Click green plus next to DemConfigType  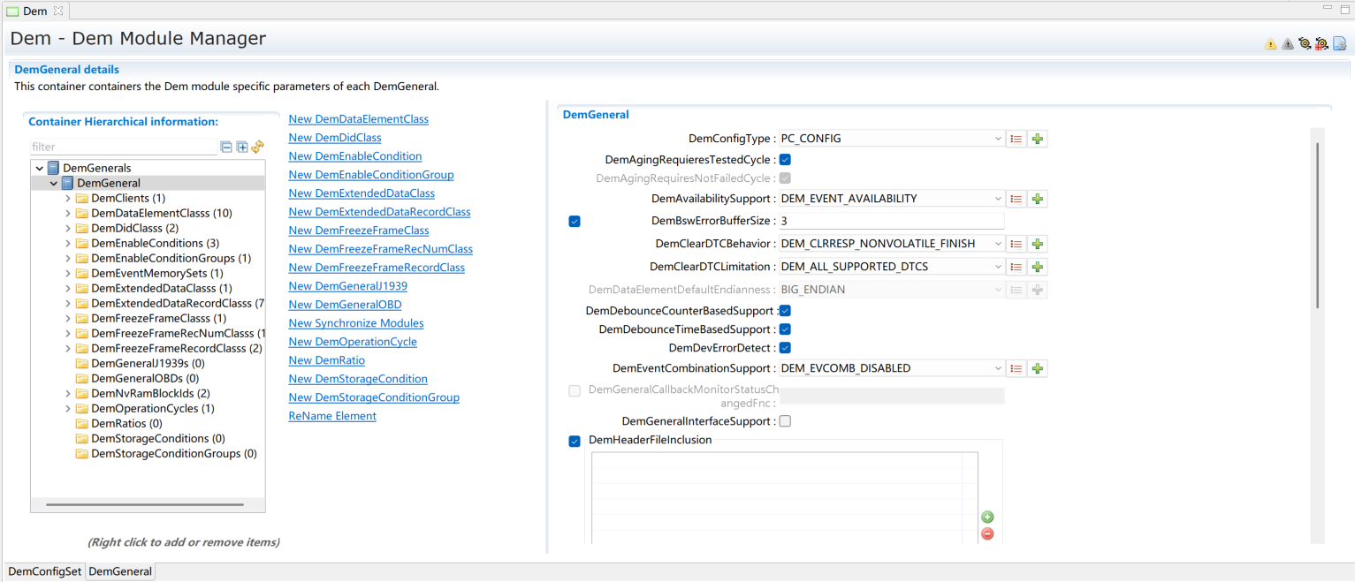pos(1038,139)
